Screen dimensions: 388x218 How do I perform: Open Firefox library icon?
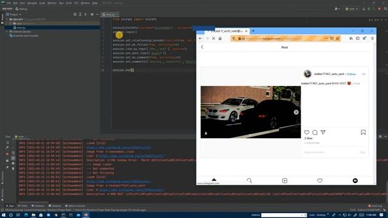click(351, 39)
